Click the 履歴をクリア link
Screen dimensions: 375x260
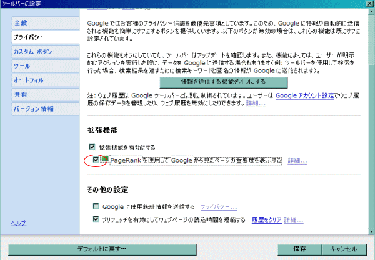[x=267, y=219]
